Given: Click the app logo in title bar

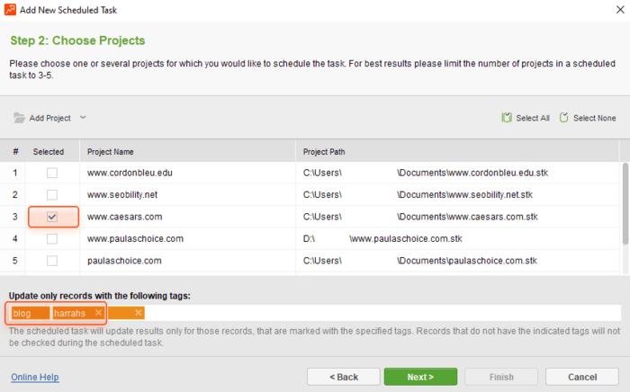Looking at the screenshot, I should [10, 10].
